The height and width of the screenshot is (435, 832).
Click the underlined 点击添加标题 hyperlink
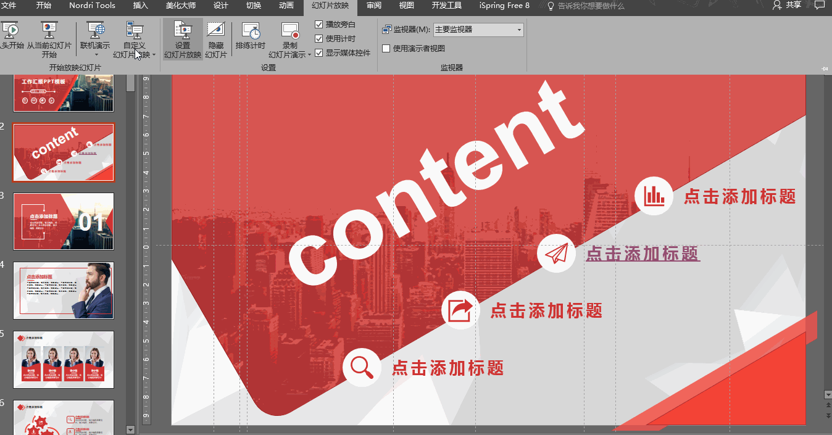coord(643,254)
